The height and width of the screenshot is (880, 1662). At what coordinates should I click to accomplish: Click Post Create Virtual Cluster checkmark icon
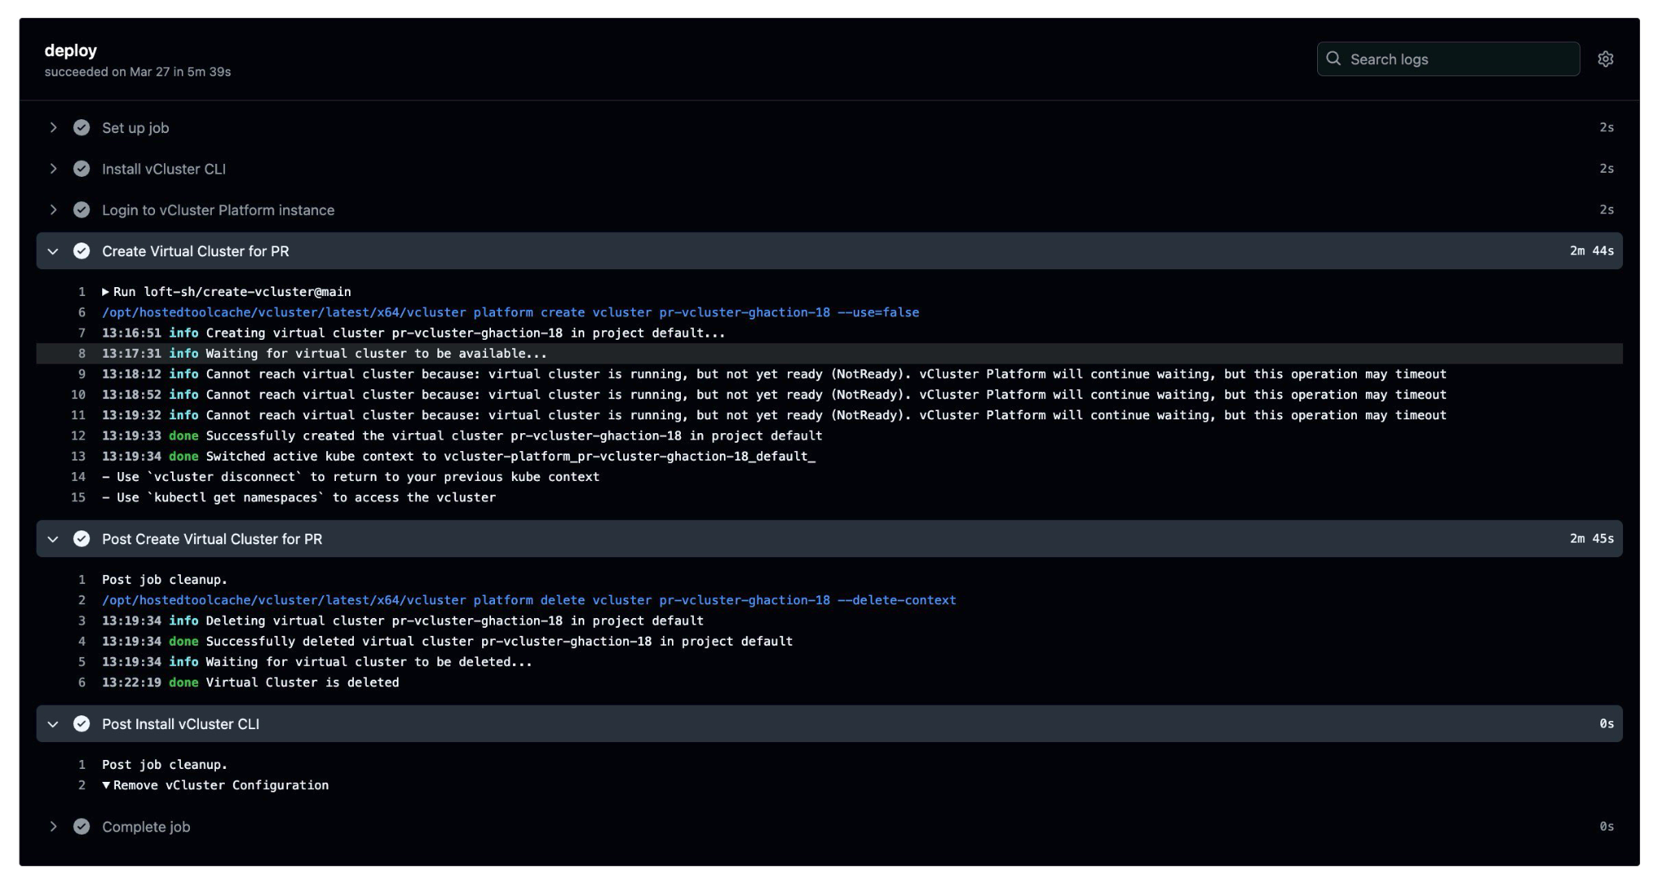point(81,539)
